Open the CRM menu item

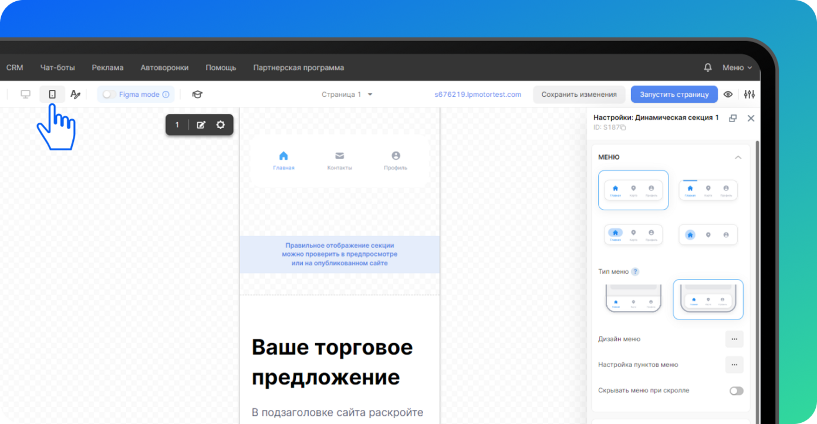click(15, 68)
